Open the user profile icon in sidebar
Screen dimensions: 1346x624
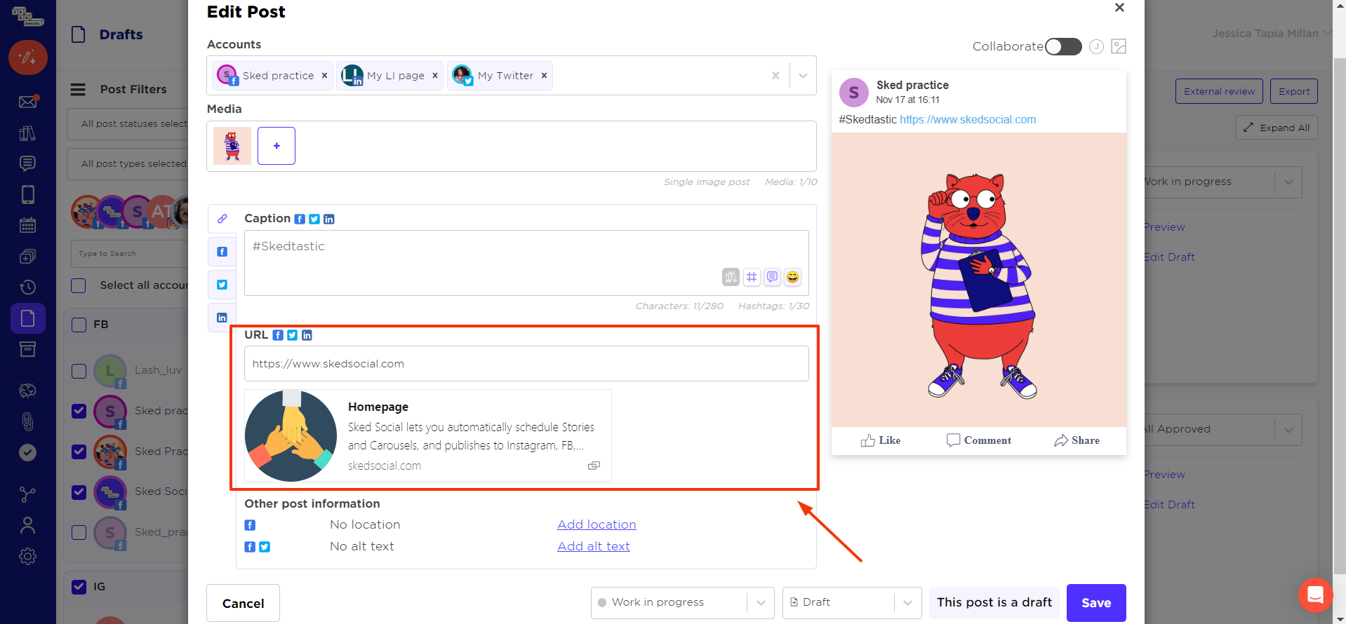click(x=27, y=525)
